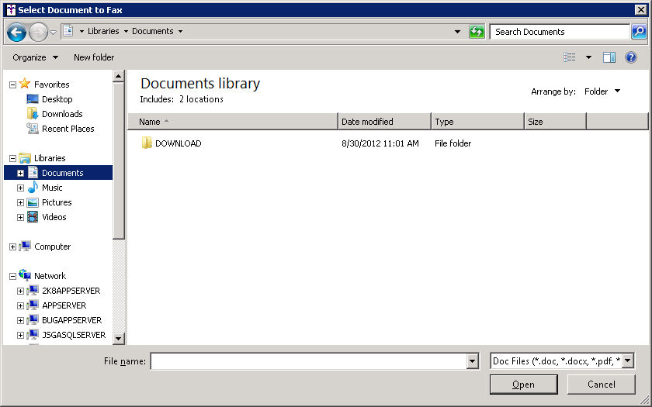This screenshot has width=652, height=407.
Task: Collapse the Network tree node
Action: tap(12, 276)
